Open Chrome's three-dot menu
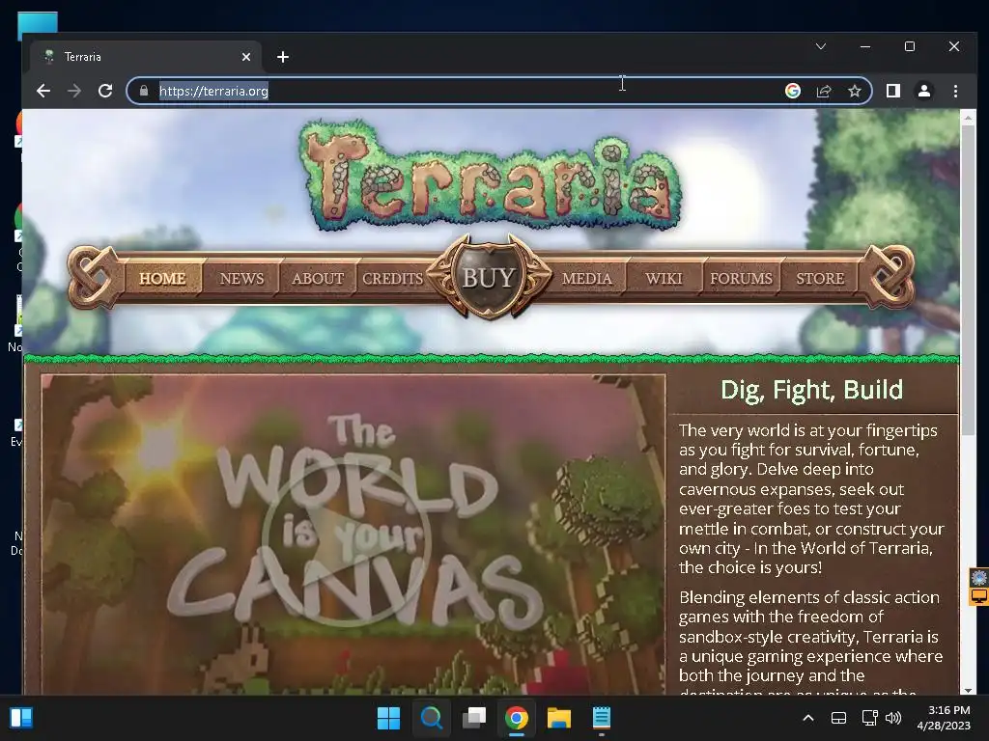Viewport: 989px width, 741px height. (x=955, y=91)
